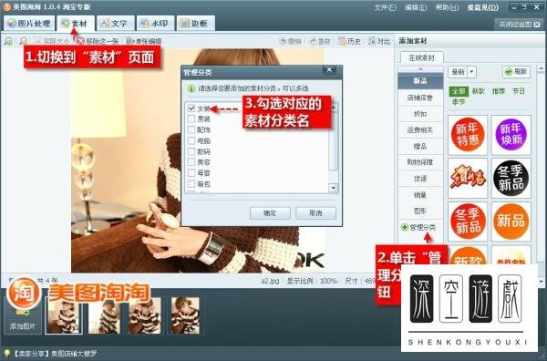Select the 在线素材 tab
547x361 pixels.
click(x=421, y=57)
